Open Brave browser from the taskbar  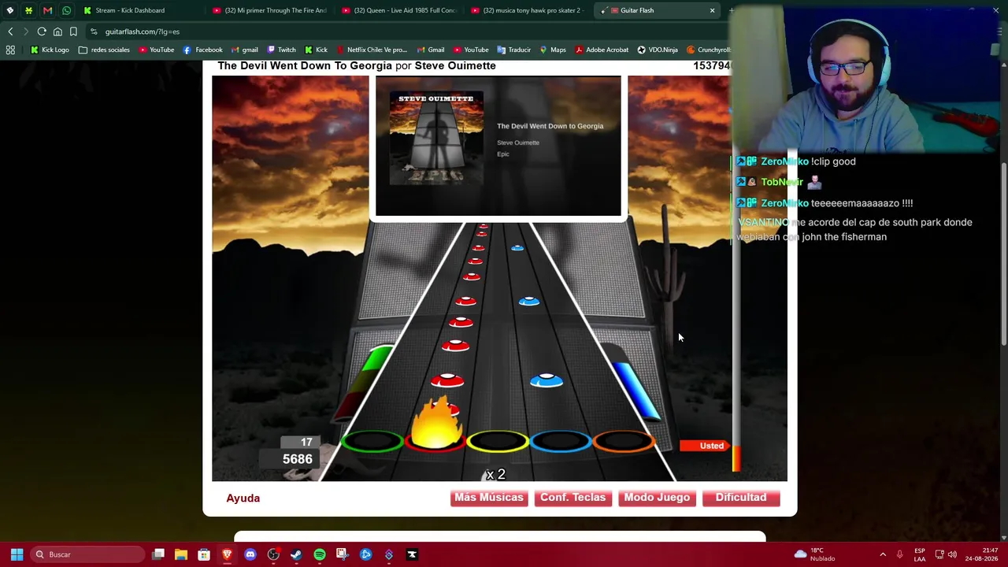point(227,554)
